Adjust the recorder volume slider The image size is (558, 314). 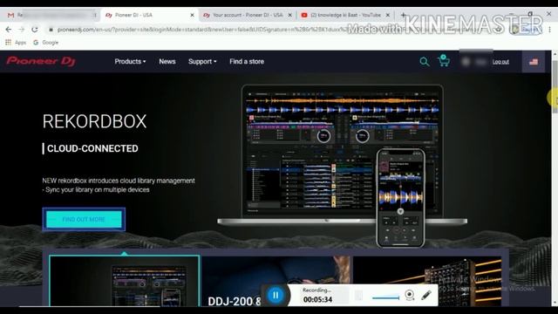click(385, 297)
